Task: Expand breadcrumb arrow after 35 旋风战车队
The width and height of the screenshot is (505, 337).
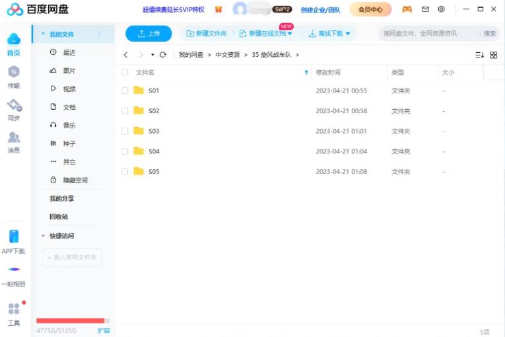Action: 297,55
